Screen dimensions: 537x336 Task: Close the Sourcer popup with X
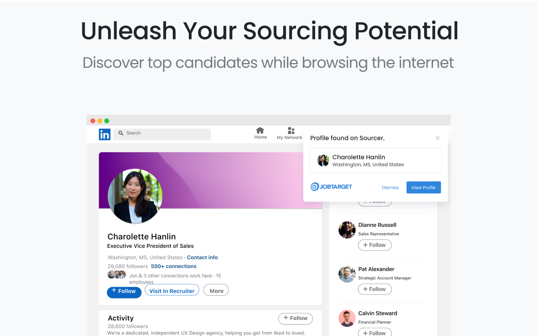438,138
